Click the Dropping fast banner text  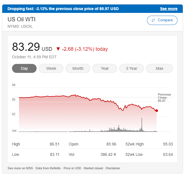[x=63, y=9]
